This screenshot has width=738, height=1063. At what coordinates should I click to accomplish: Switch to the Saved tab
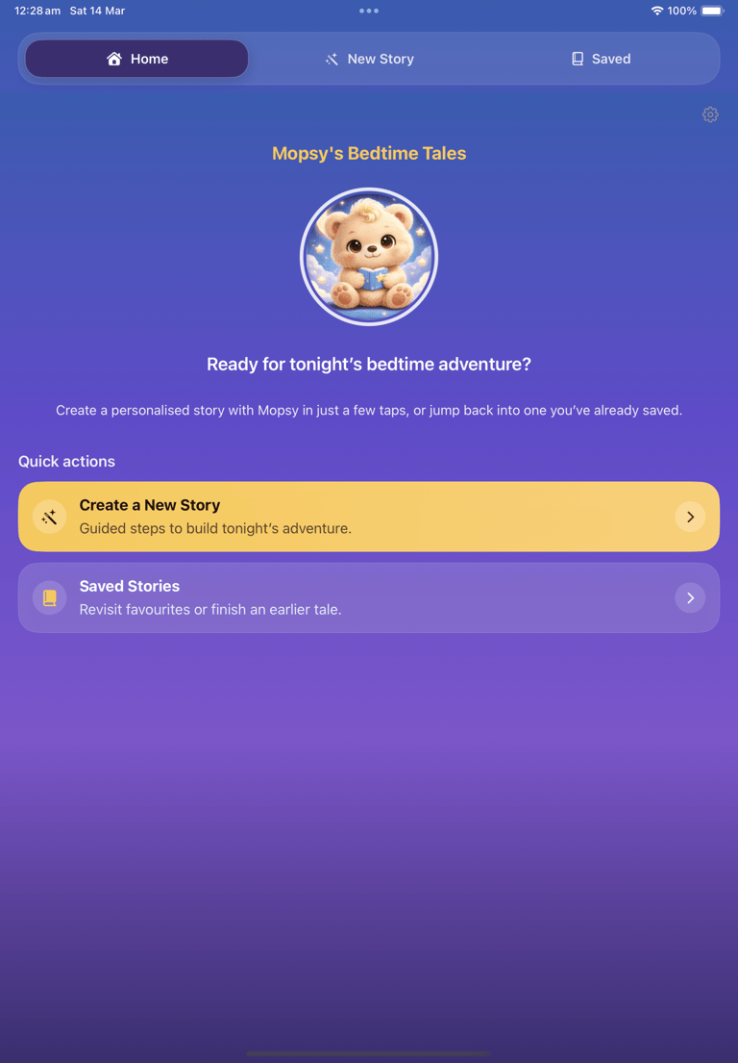601,59
